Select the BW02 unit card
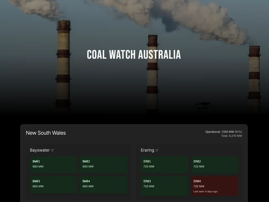Image resolution: width=269 pixels, height=202 pixels. pyautogui.click(x=103, y=164)
